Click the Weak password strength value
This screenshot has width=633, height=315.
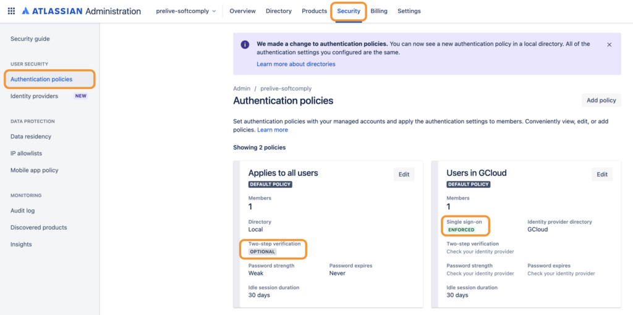(255, 273)
